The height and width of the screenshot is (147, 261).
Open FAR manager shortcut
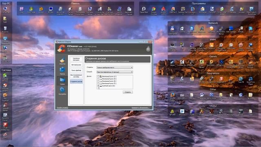pyautogui.click(x=231, y=29)
